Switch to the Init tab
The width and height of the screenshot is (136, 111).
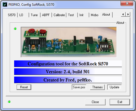point(84,15)
